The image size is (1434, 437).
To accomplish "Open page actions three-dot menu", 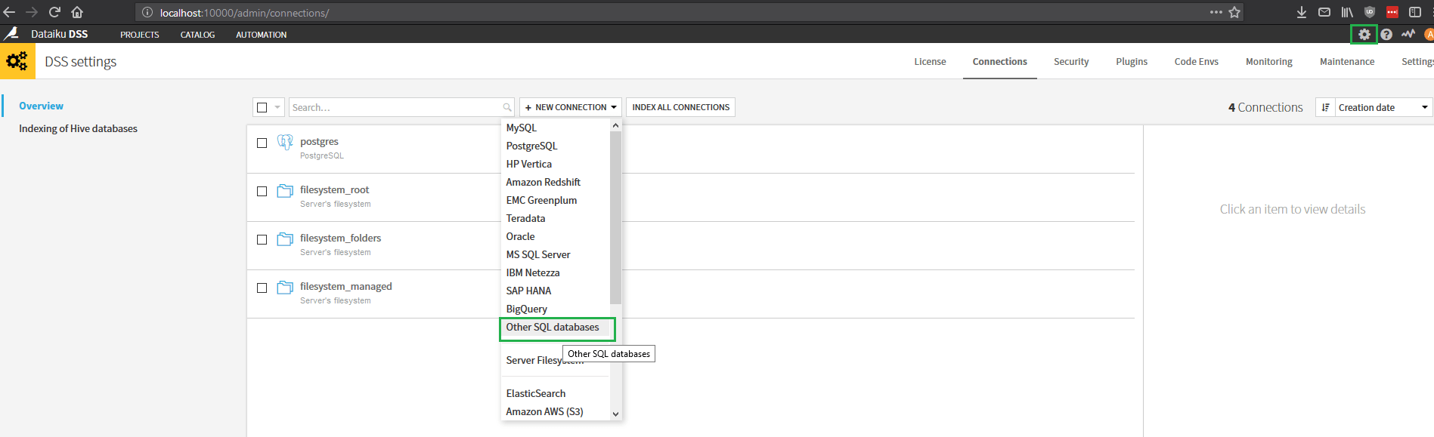I will [x=1216, y=12].
